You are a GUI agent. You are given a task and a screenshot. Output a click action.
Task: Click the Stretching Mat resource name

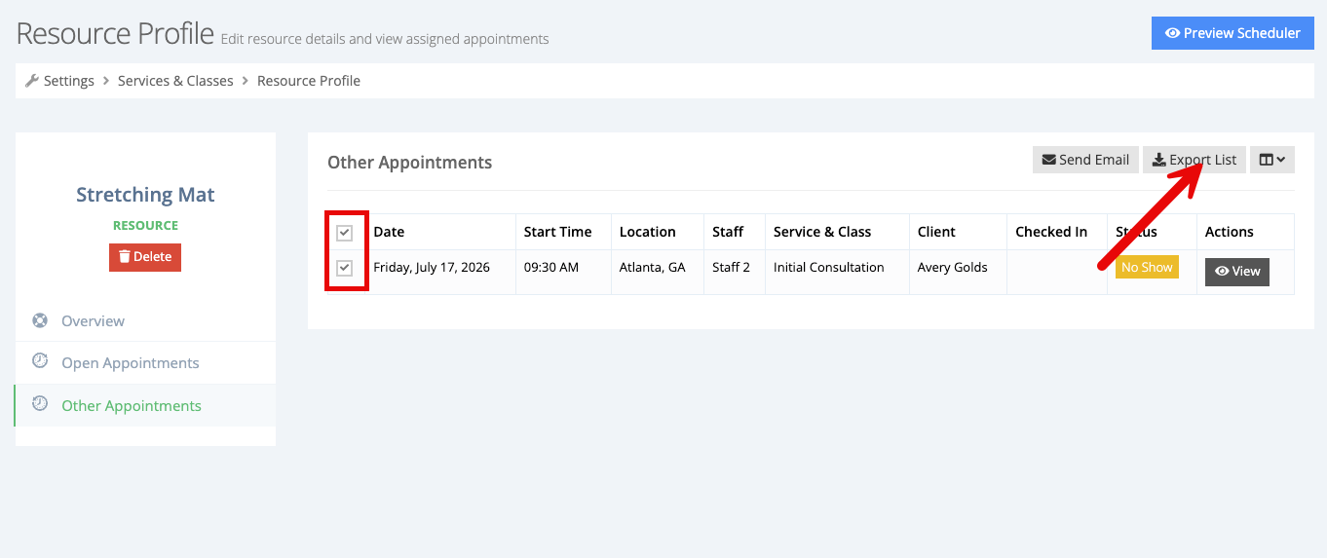tap(145, 195)
